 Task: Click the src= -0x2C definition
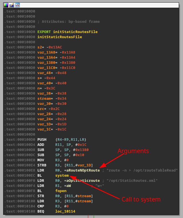pyautogui.click(x=48, y=109)
